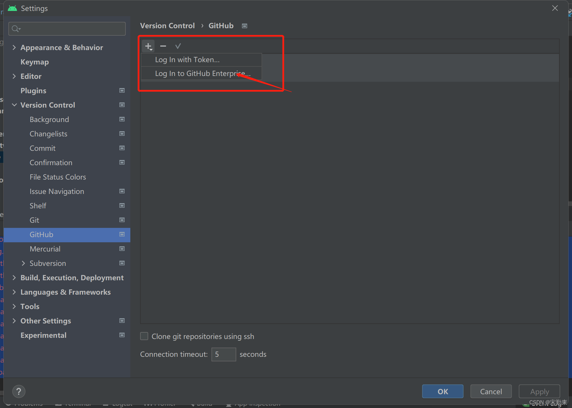This screenshot has width=572, height=408.
Task: Enable Clone git repositories using ssh
Action: pyautogui.click(x=144, y=336)
